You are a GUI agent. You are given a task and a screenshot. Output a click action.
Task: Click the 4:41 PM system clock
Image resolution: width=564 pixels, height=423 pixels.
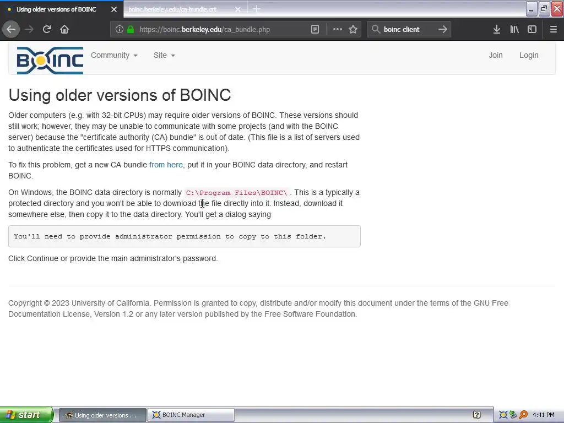coord(544,415)
